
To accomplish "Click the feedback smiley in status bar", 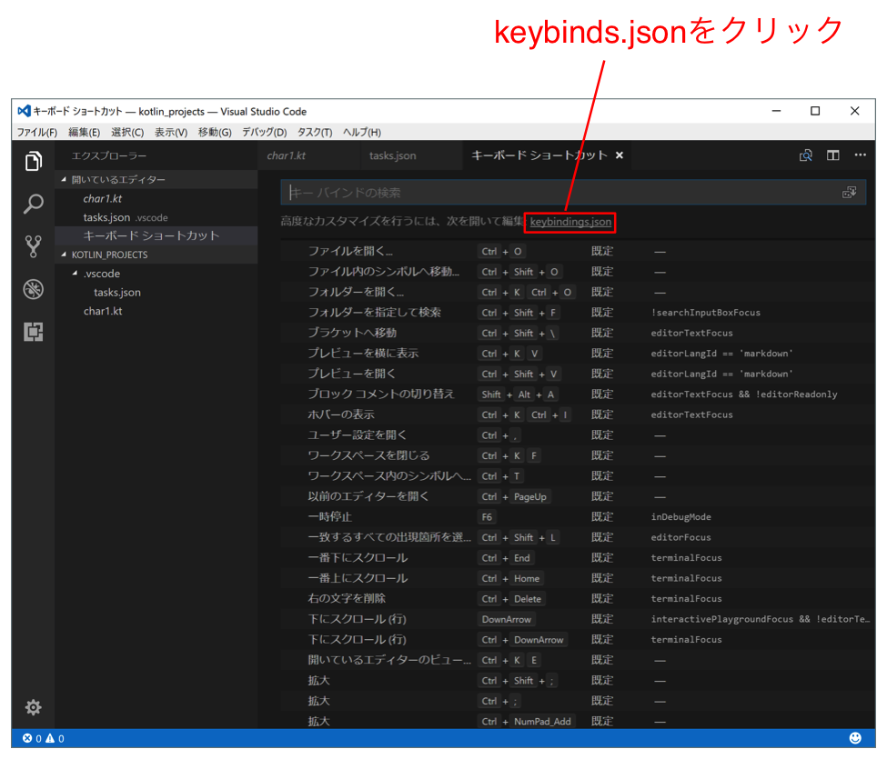I will click(855, 738).
